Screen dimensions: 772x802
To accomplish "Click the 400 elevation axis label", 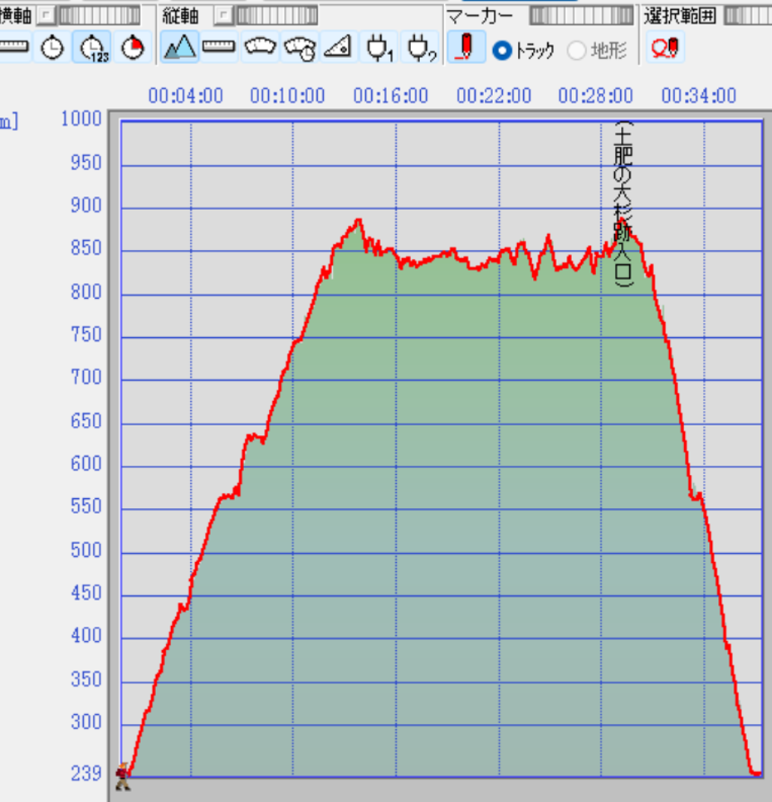I will [x=86, y=635].
